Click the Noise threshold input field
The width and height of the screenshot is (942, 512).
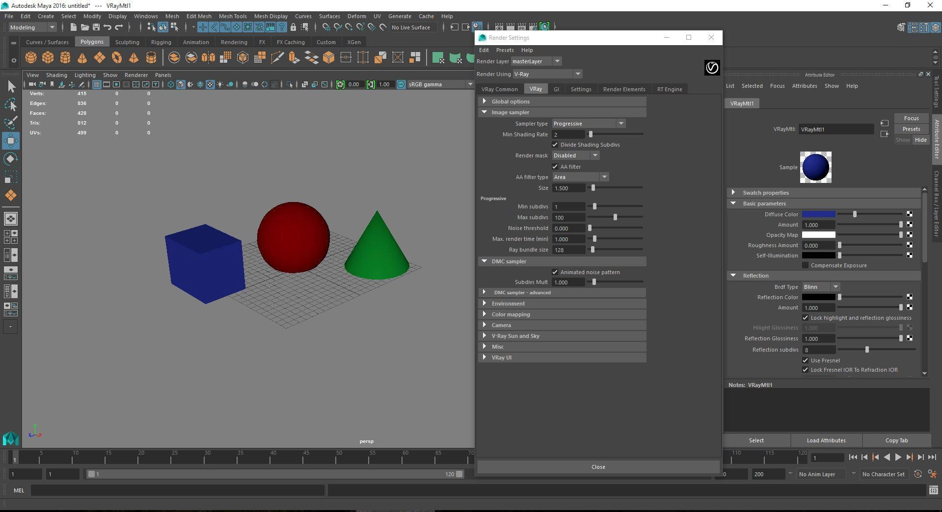coord(568,228)
